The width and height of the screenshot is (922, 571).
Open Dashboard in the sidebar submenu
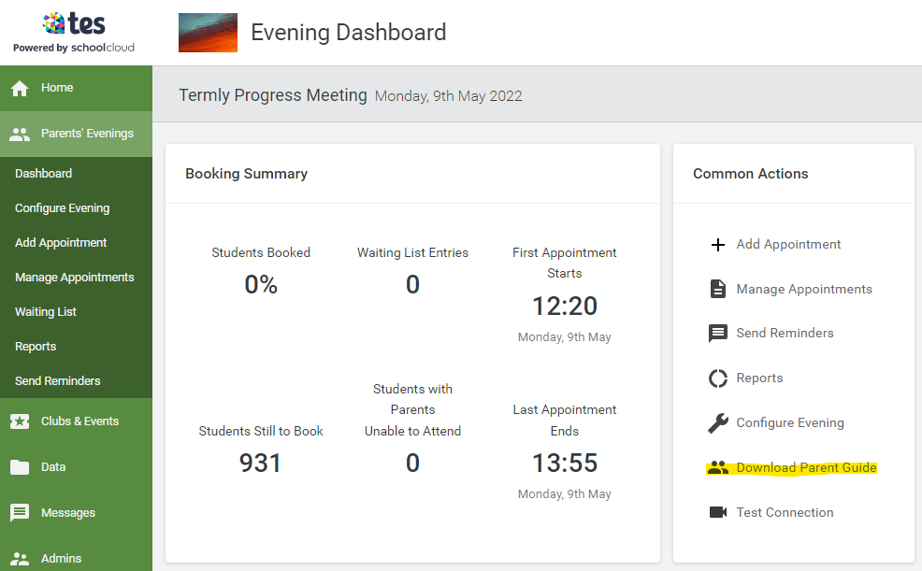43,174
